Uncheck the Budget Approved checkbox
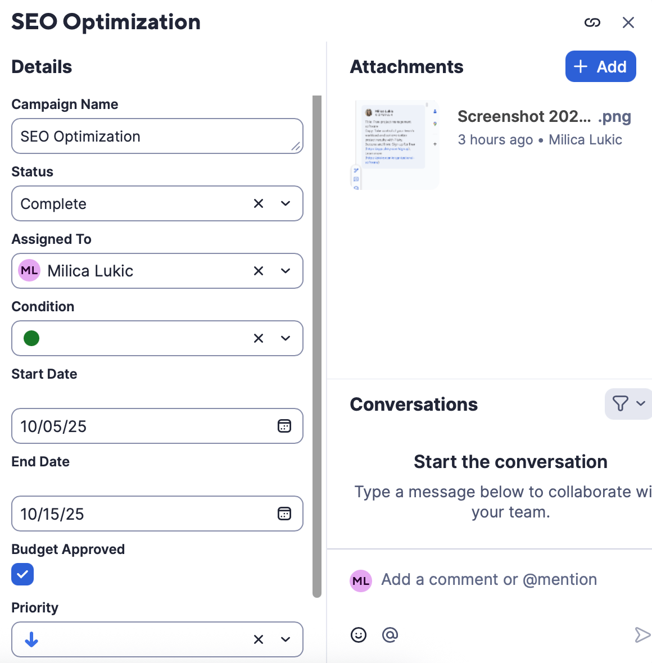The width and height of the screenshot is (652, 663). [22, 574]
